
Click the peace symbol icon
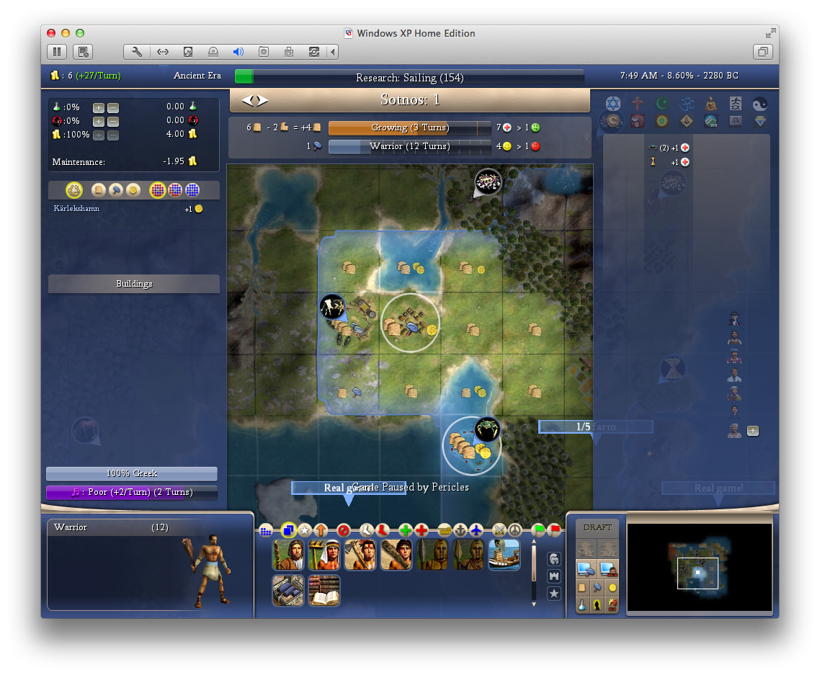coord(516,531)
